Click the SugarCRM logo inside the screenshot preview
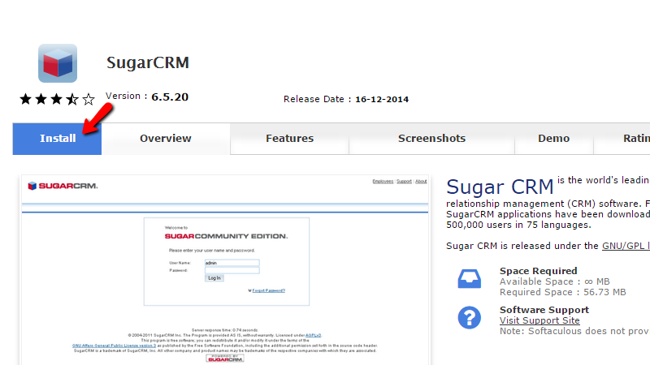 tap(63, 186)
